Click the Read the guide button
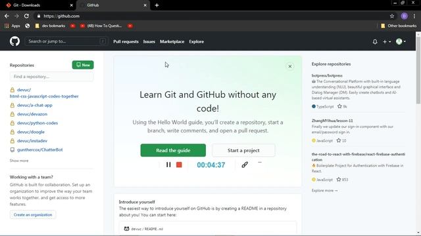The image size is (421, 236). (x=173, y=150)
